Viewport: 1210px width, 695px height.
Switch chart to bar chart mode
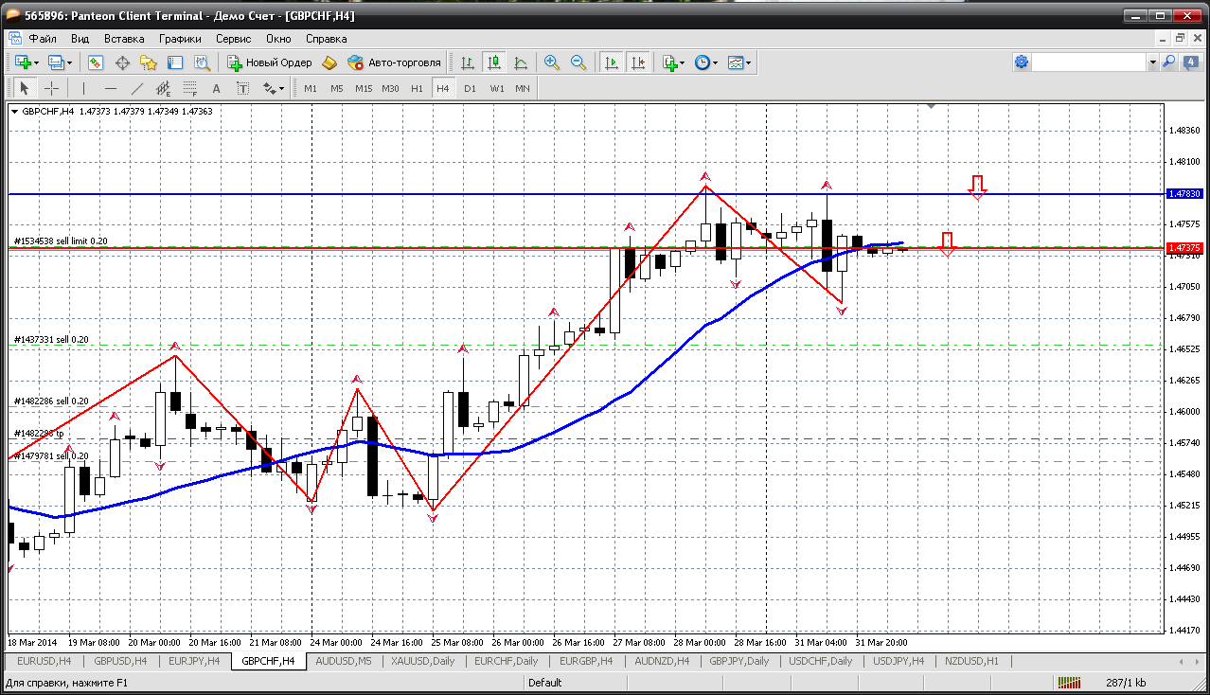(467, 62)
